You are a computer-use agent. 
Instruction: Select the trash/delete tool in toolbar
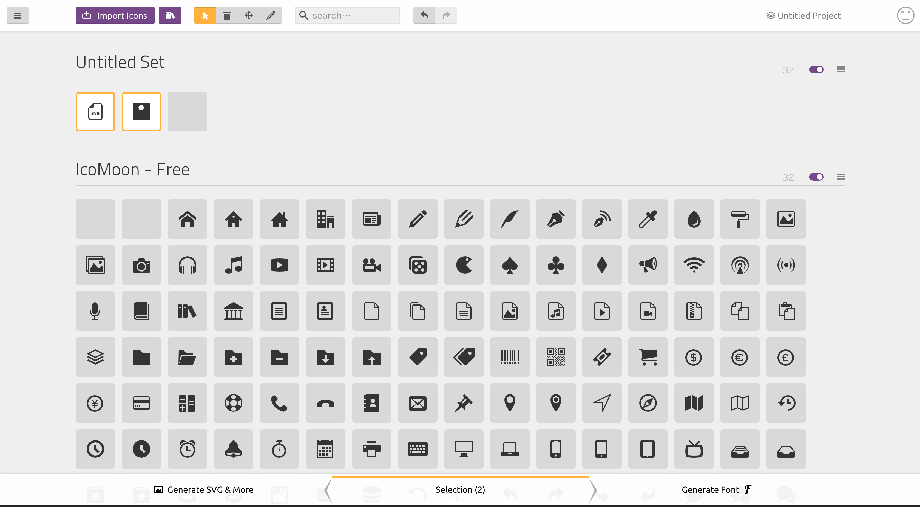[227, 15]
